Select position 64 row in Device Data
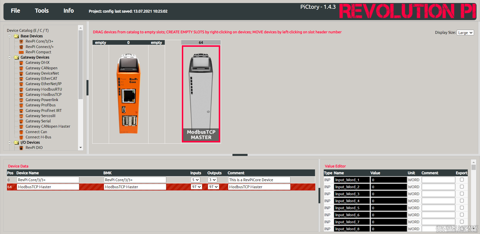The height and width of the screenshot is (234, 480). (161, 187)
